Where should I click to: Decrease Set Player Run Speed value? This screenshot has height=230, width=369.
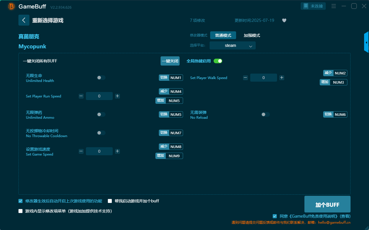coord(81,96)
